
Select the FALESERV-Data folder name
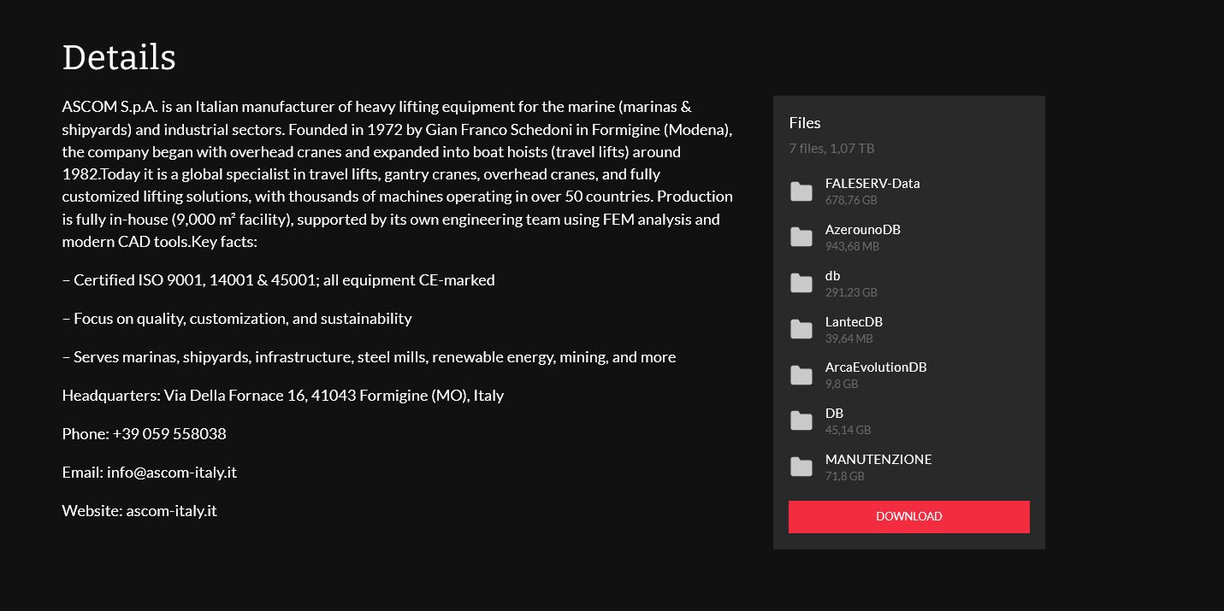(872, 183)
